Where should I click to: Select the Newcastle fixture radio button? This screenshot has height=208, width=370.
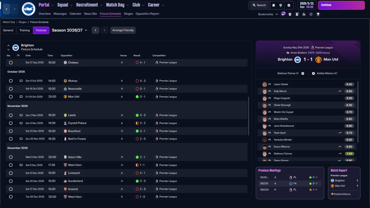pos(11,89)
